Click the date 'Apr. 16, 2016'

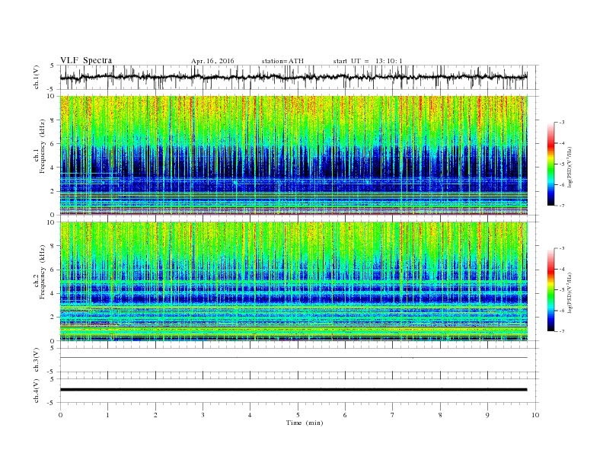(x=212, y=61)
